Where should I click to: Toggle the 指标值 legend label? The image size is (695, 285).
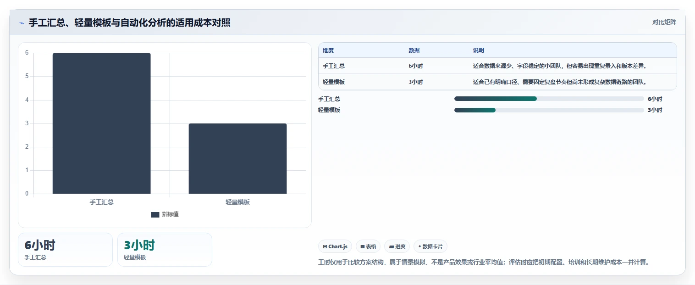point(170,214)
